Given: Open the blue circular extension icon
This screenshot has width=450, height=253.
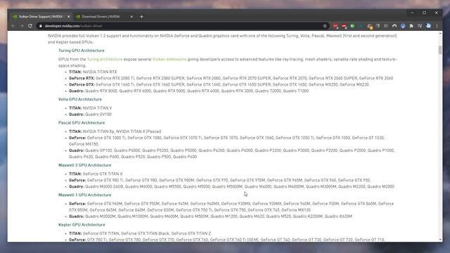Looking at the screenshot, I should [x=403, y=26].
